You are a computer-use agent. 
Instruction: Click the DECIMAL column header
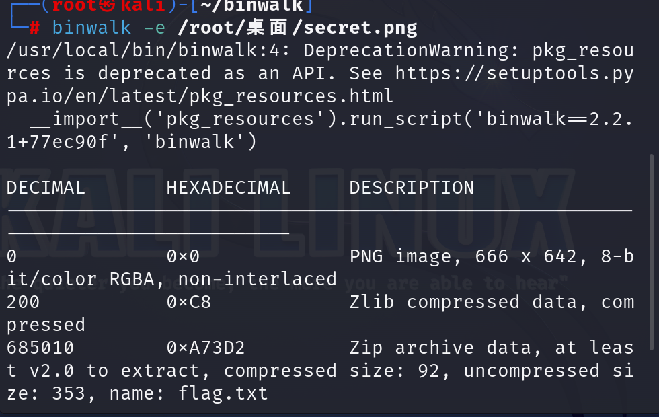pos(46,188)
